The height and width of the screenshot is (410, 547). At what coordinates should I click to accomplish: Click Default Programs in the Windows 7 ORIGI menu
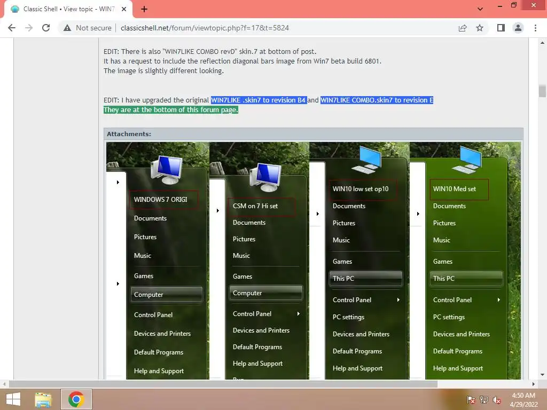(x=158, y=352)
